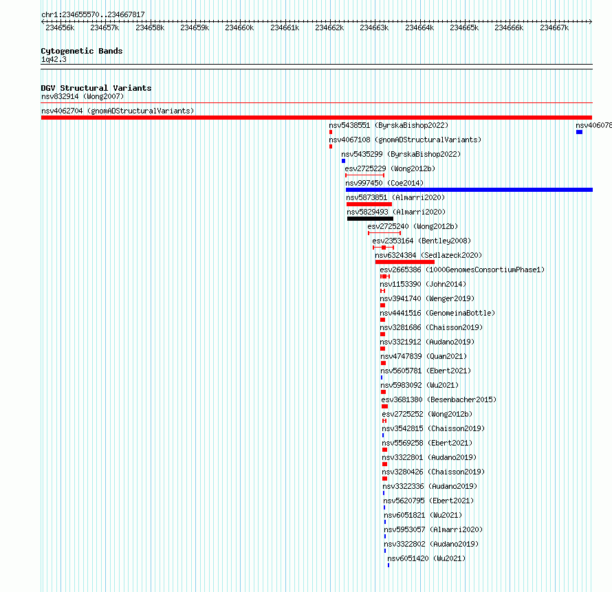The height and width of the screenshot is (592, 612).
Task: Select the nsv4062704 gnomAD red variant bar
Action: pyautogui.click(x=316, y=118)
